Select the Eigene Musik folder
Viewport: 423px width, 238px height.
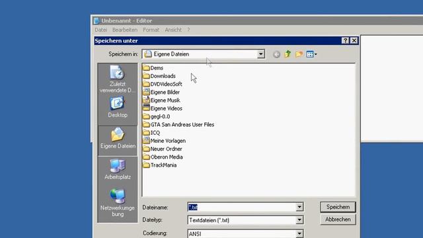161,100
